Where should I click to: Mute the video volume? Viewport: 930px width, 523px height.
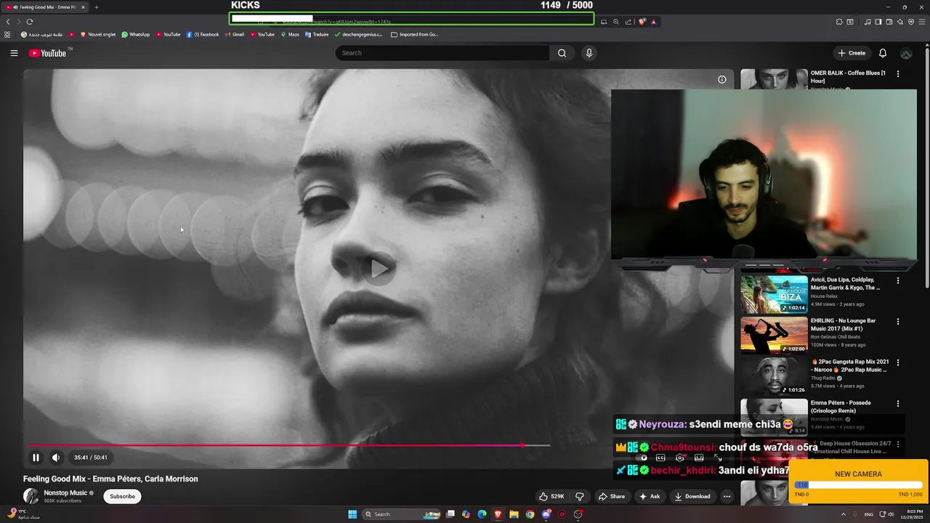56,458
